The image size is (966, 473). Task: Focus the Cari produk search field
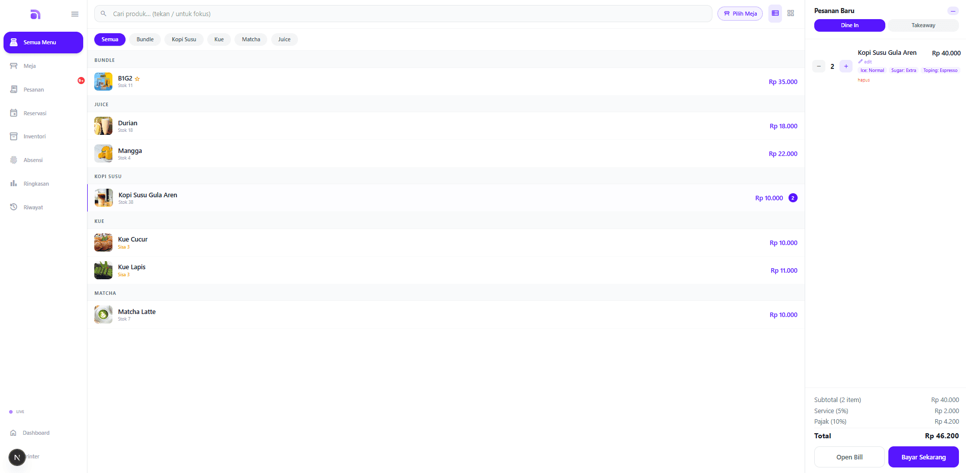403,14
